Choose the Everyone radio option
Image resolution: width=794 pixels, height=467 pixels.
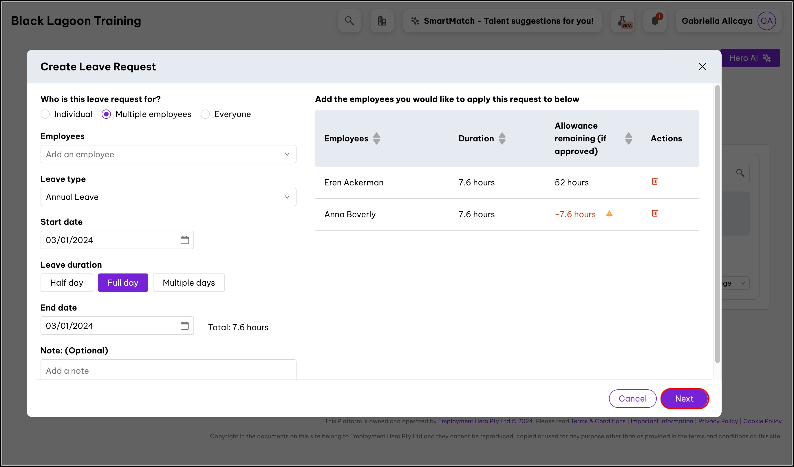[205, 114]
